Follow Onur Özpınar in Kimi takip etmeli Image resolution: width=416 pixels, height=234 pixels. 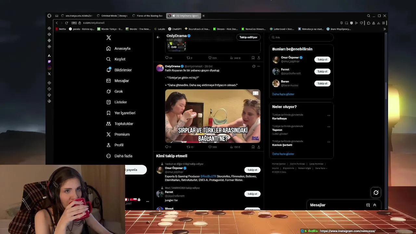[252, 170]
